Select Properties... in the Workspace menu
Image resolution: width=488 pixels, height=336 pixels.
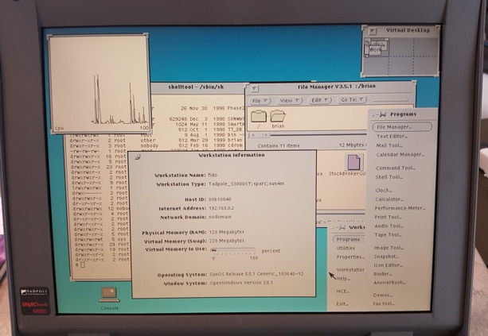(x=350, y=257)
